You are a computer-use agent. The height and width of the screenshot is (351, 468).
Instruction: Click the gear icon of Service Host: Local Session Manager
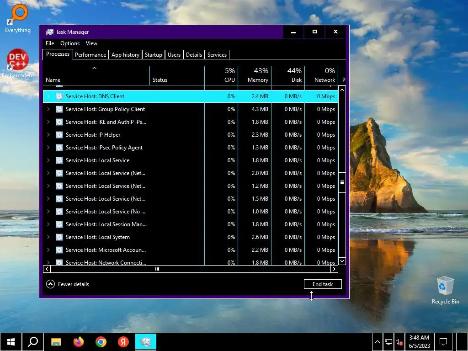[x=59, y=224]
